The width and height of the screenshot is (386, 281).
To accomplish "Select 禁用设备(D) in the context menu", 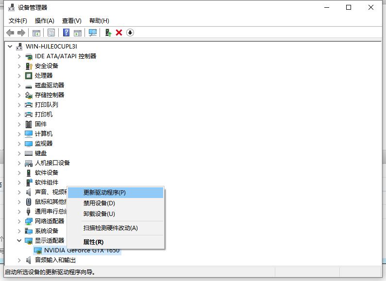I will 99,203.
